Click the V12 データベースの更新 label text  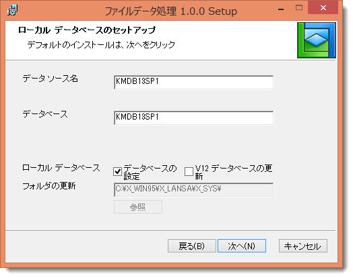pyautogui.click(x=234, y=172)
